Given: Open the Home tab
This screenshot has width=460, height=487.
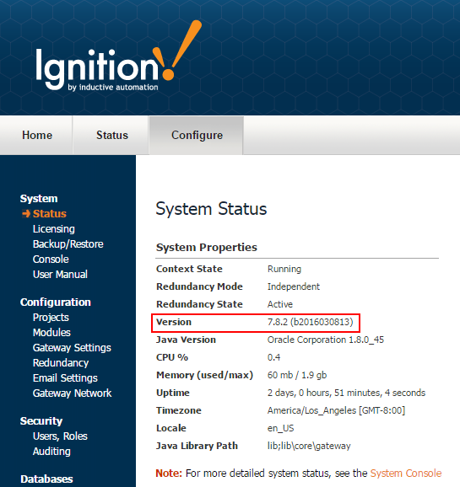Looking at the screenshot, I should pos(37,135).
